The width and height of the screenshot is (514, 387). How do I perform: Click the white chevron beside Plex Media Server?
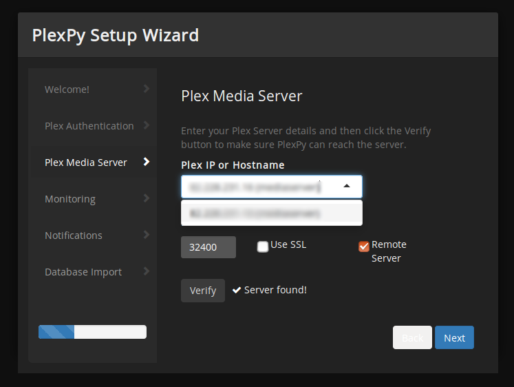click(147, 161)
